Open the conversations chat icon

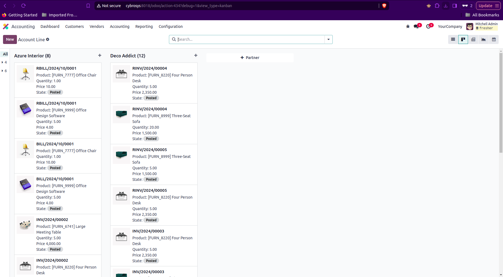pos(417,26)
